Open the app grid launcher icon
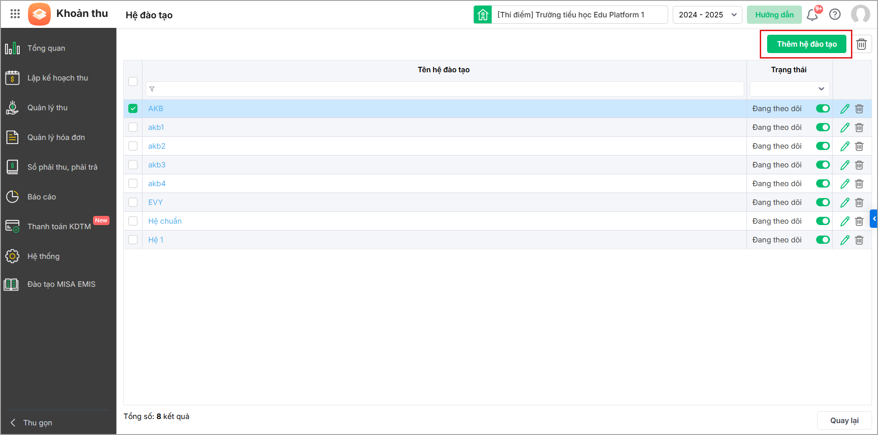The height and width of the screenshot is (435, 878). click(x=15, y=14)
